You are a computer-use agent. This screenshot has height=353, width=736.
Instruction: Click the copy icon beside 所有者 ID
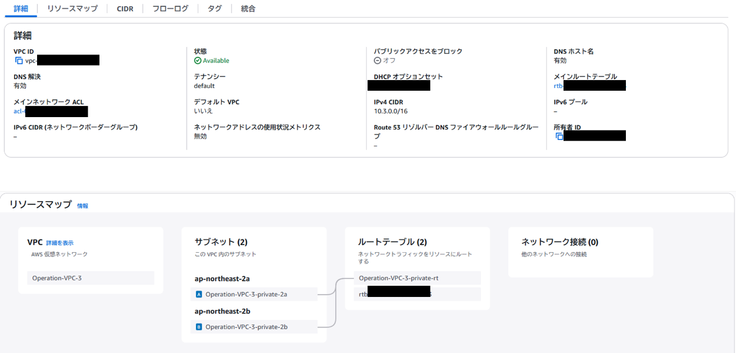pyautogui.click(x=559, y=136)
